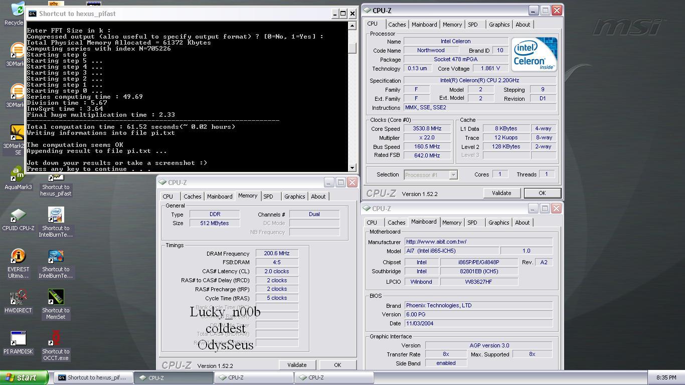Open the IntelBurnTest shortcut next to CPUID CPU-Z
Viewport: 685px width, 385px height.
56,223
